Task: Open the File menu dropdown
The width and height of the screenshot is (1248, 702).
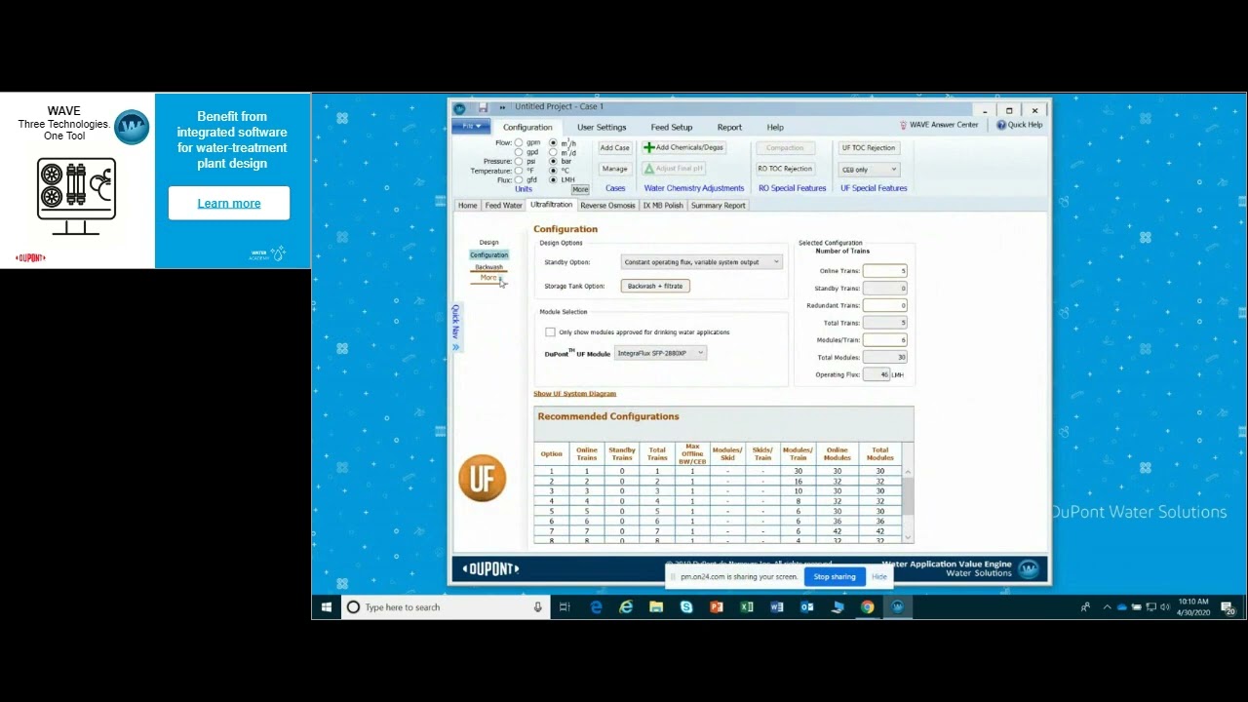Action: tap(471, 127)
